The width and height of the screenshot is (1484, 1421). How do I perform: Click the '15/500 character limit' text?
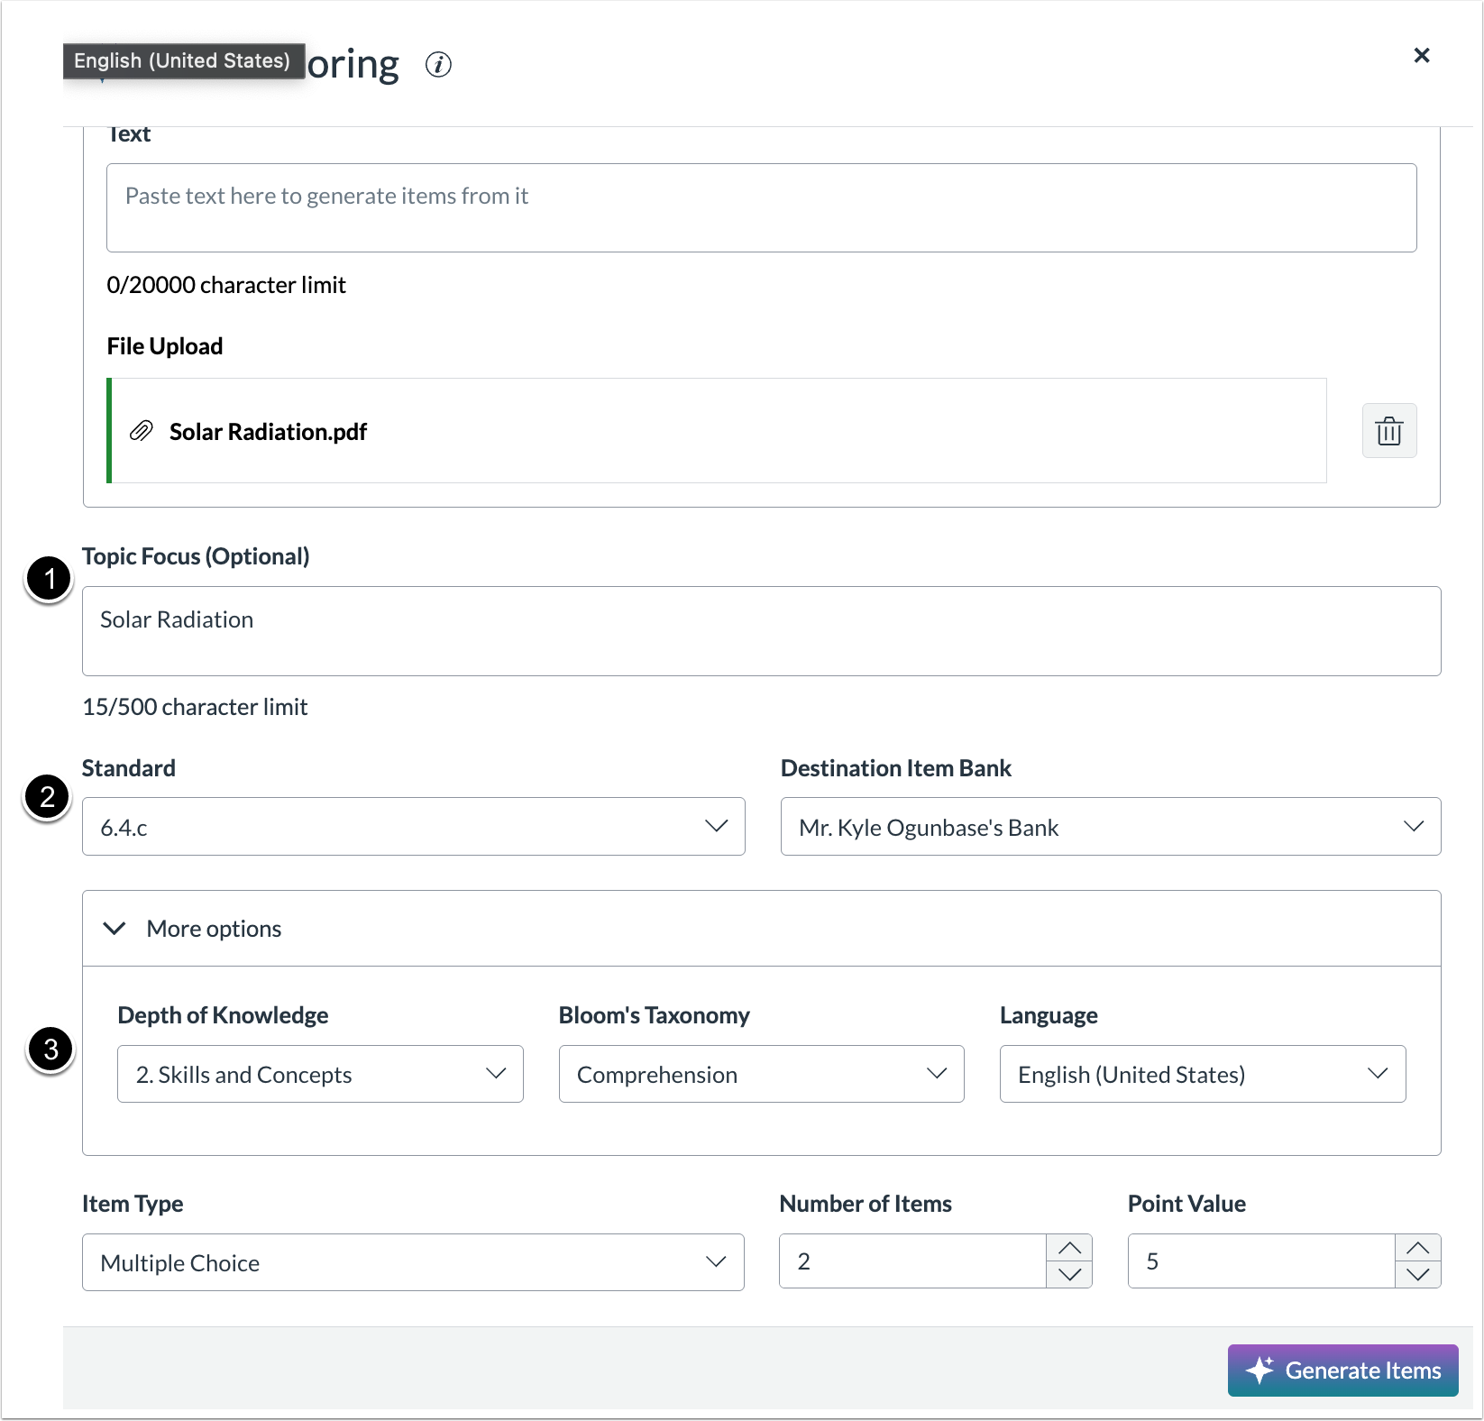pyautogui.click(x=195, y=707)
